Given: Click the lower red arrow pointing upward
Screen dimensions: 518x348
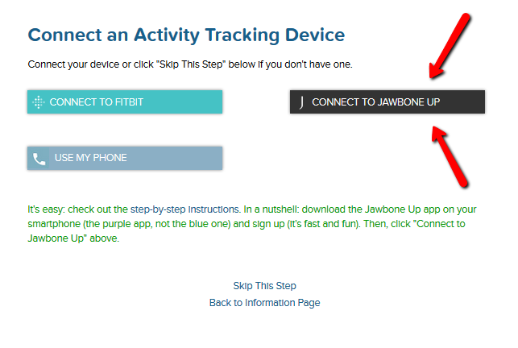Looking at the screenshot, I should tap(450, 156).
